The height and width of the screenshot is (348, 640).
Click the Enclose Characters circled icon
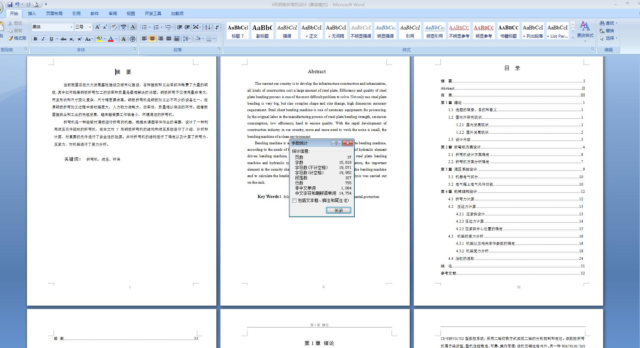132,39
